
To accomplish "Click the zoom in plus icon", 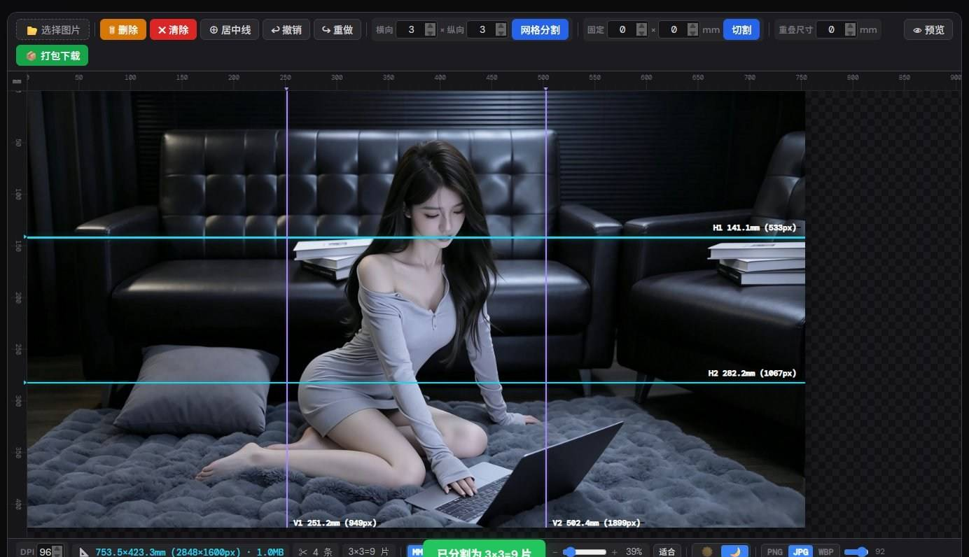I will click(614, 552).
